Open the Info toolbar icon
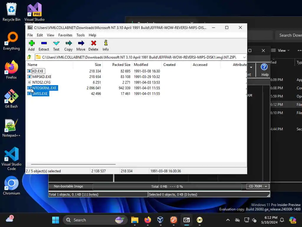 point(106,46)
